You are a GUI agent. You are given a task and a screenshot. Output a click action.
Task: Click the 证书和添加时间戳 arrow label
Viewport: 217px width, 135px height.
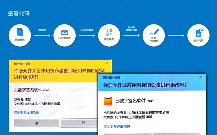131,29
